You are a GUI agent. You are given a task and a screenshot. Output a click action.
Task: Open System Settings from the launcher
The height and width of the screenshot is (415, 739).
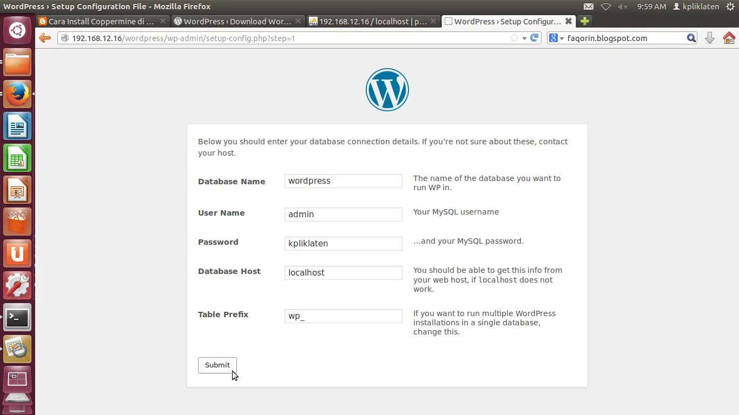coord(17,286)
